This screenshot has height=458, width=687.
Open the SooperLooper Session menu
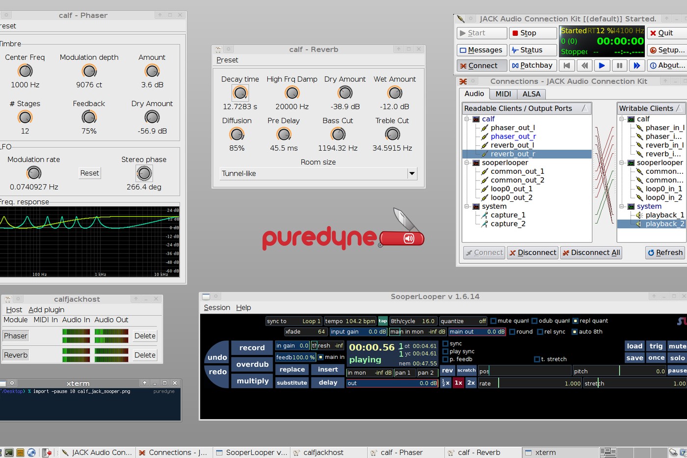[x=217, y=307]
